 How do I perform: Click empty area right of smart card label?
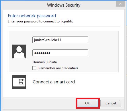pyautogui.click(x=97, y=82)
